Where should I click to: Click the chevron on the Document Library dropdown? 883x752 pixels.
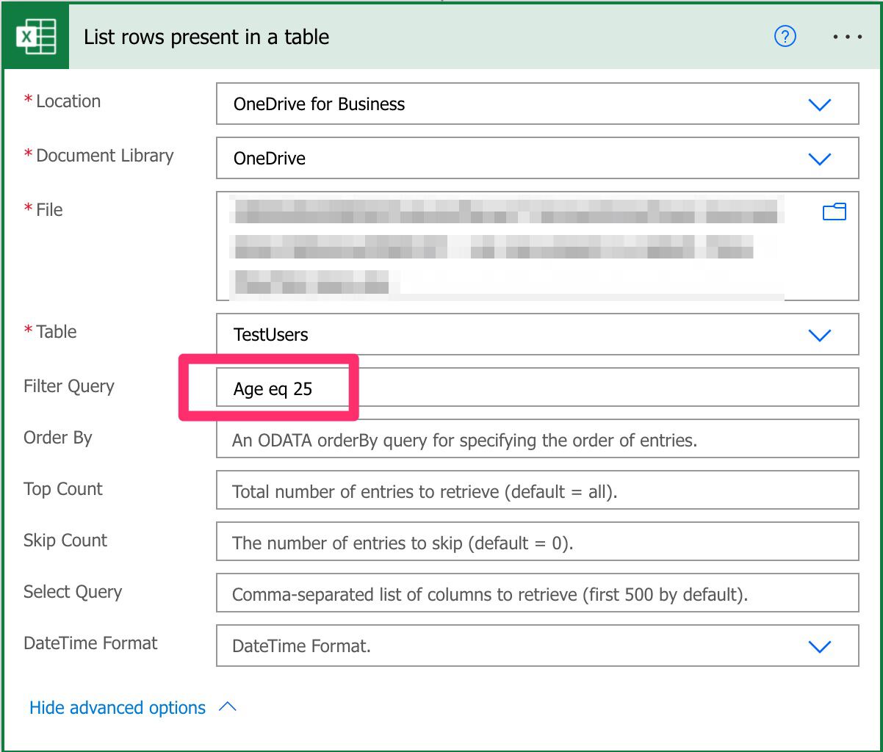click(x=821, y=158)
